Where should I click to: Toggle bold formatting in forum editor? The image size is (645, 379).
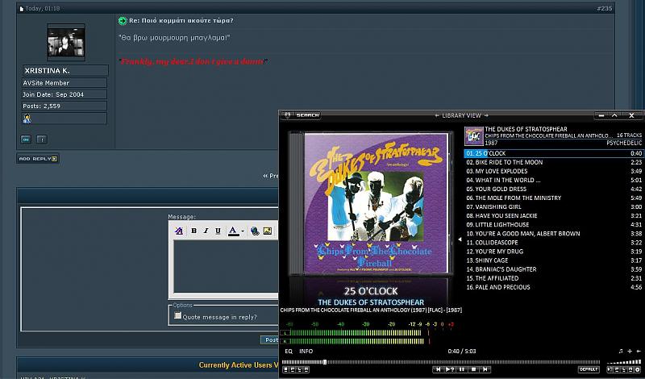193,231
